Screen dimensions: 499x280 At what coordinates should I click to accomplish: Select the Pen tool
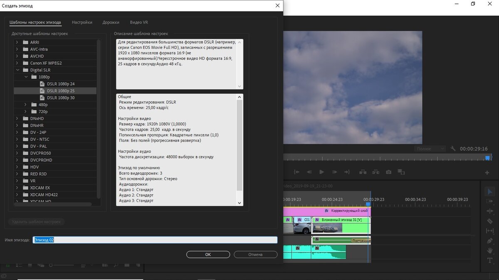point(489,241)
